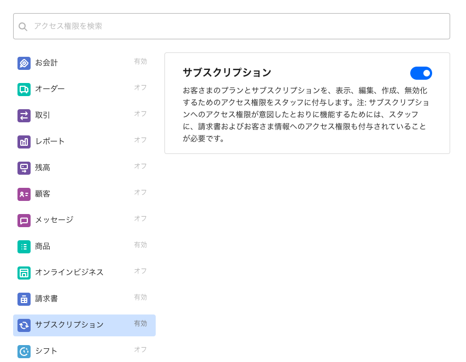Image resolution: width=466 pixels, height=362 pixels.
Task: Click the 請求書 invoice icon
Action: 24,299
